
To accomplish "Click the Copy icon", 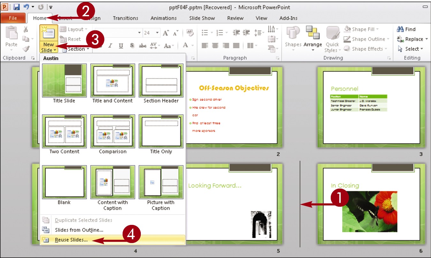I will pos(26,39).
